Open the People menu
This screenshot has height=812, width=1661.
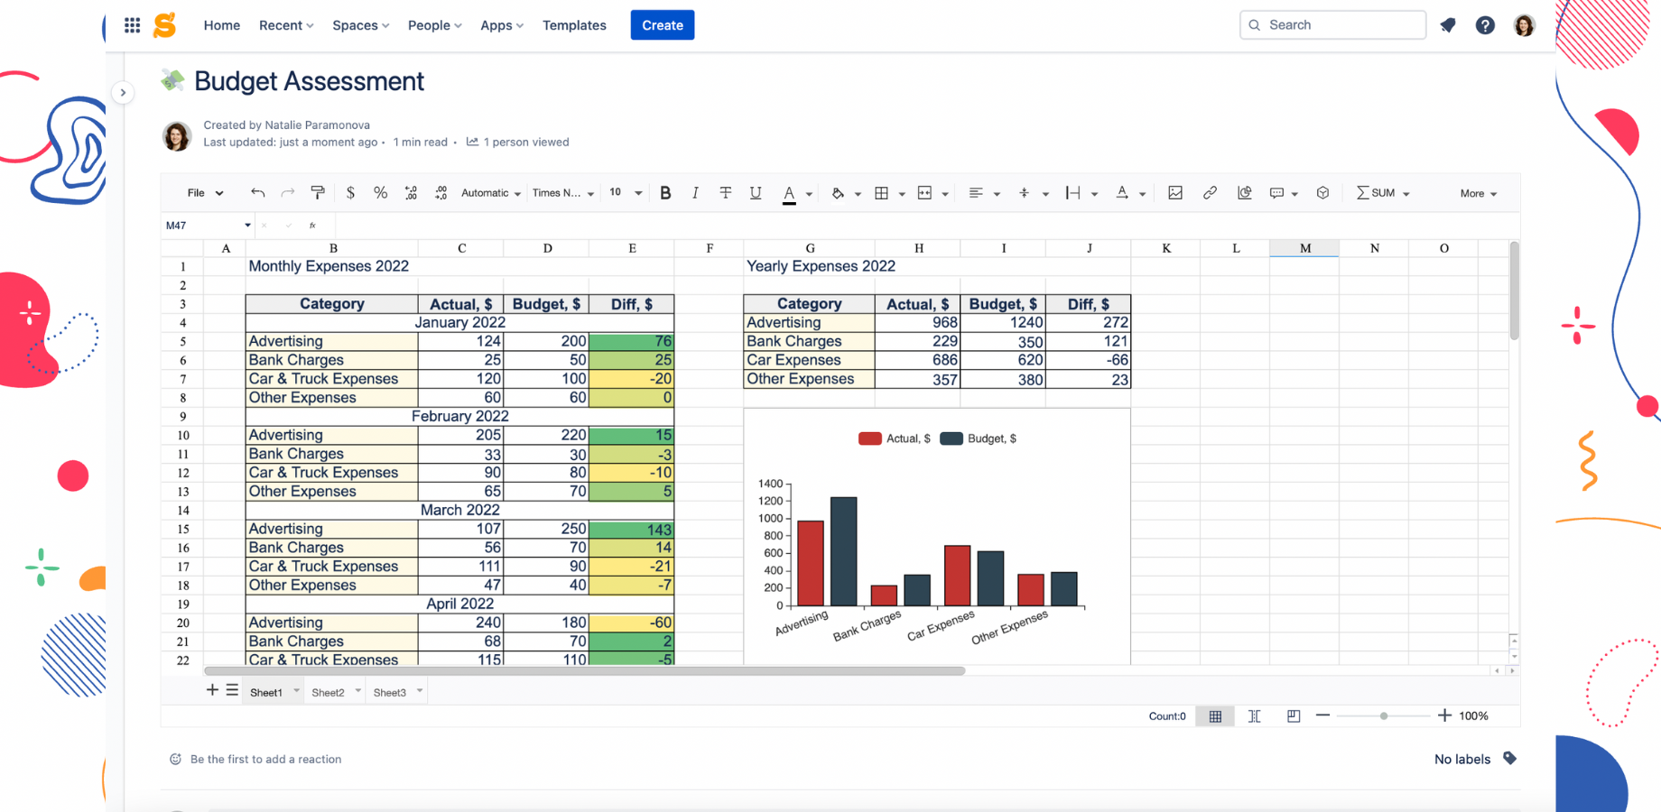click(x=435, y=25)
